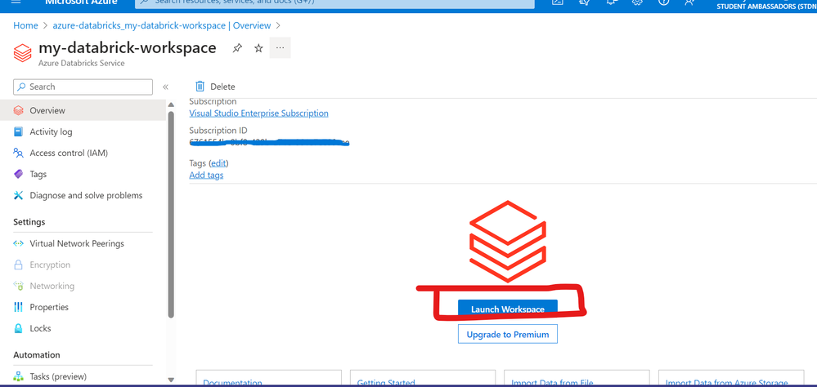This screenshot has width=817, height=387.
Task: Click the Subscription ID label
Action: coord(218,131)
